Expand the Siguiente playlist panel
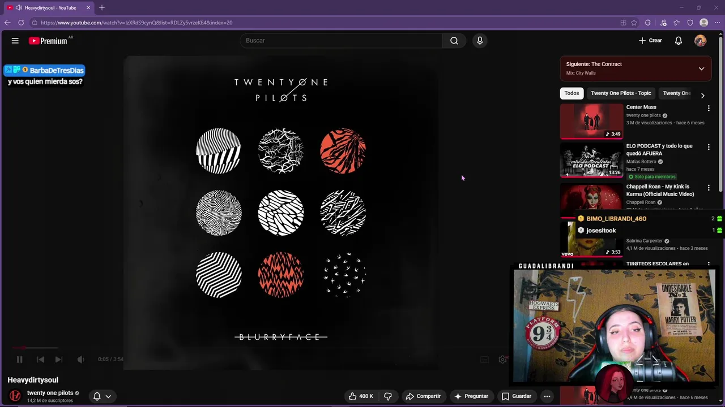Screen dimensions: 725x407 point(701,68)
